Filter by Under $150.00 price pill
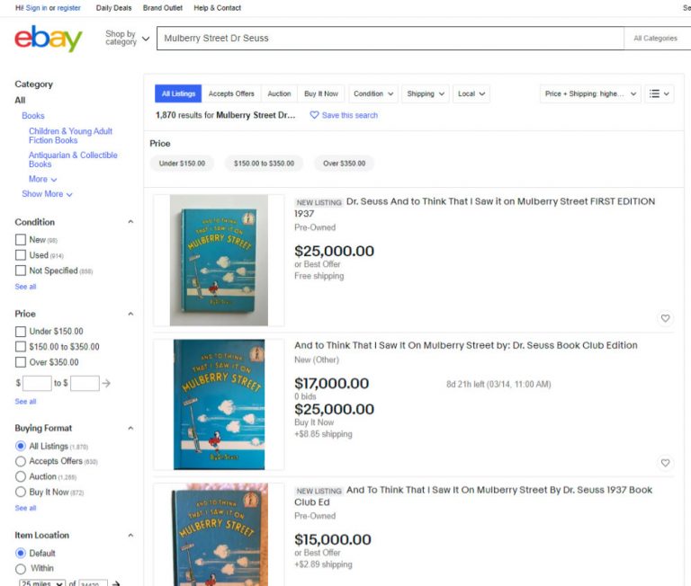This screenshot has width=691, height=586. [182, 164]
